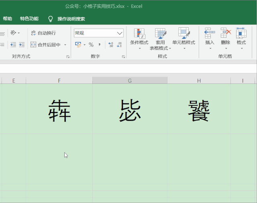Click 合并后居中 merge and center
This screenshot has height=203, width=257.
pyautogui.click(x=45, y=45)
